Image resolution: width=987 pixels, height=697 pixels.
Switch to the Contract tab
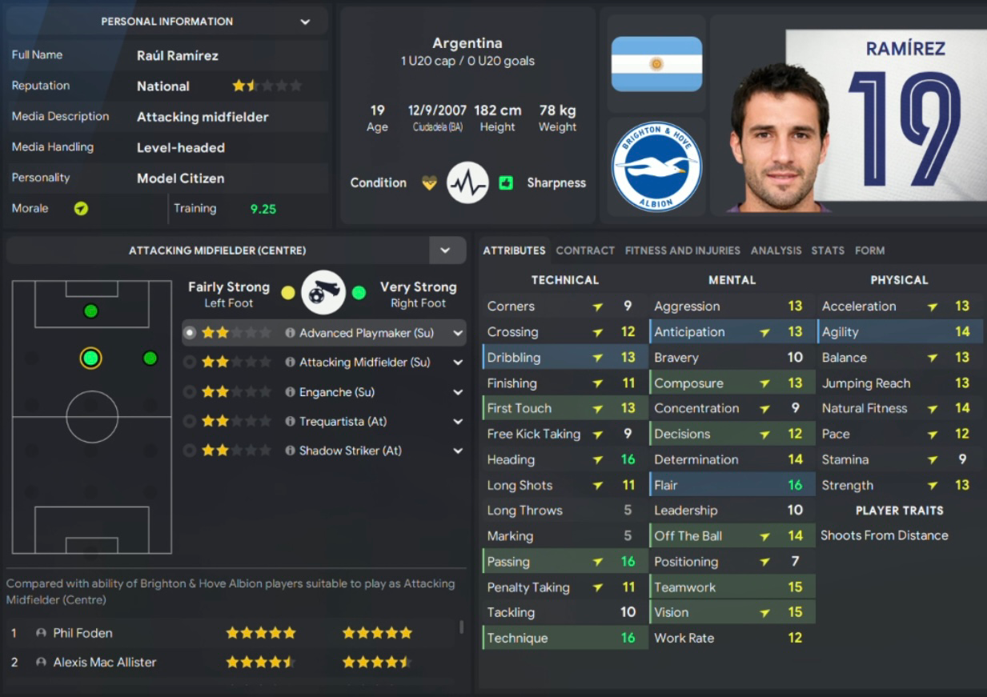coord(585,250)
